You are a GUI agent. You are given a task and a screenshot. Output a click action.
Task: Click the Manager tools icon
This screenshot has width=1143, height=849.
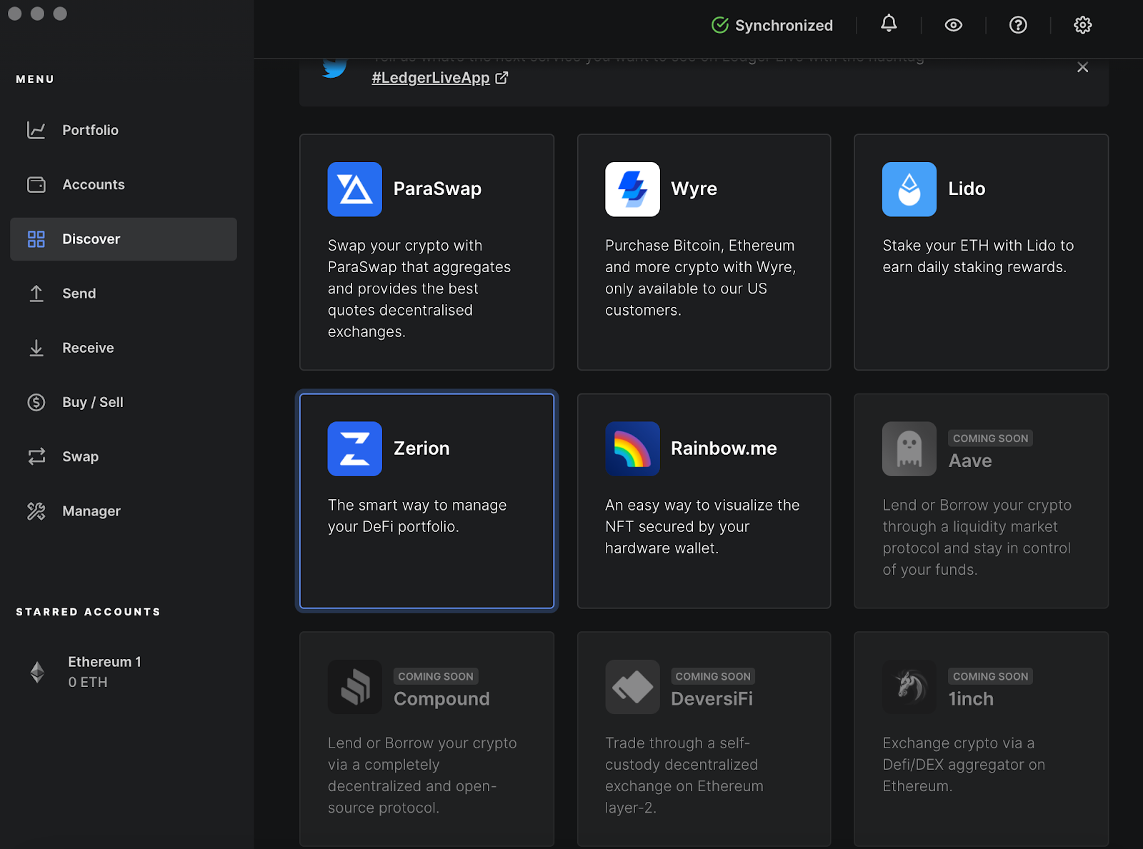36,511
